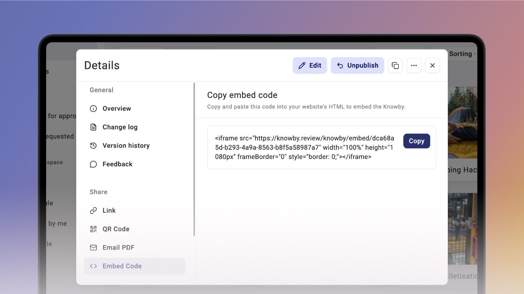The image size is (524, 294).
Task: Click the pencil icon on Edit button
Action: pyautogui.click(x=302, y=65)
